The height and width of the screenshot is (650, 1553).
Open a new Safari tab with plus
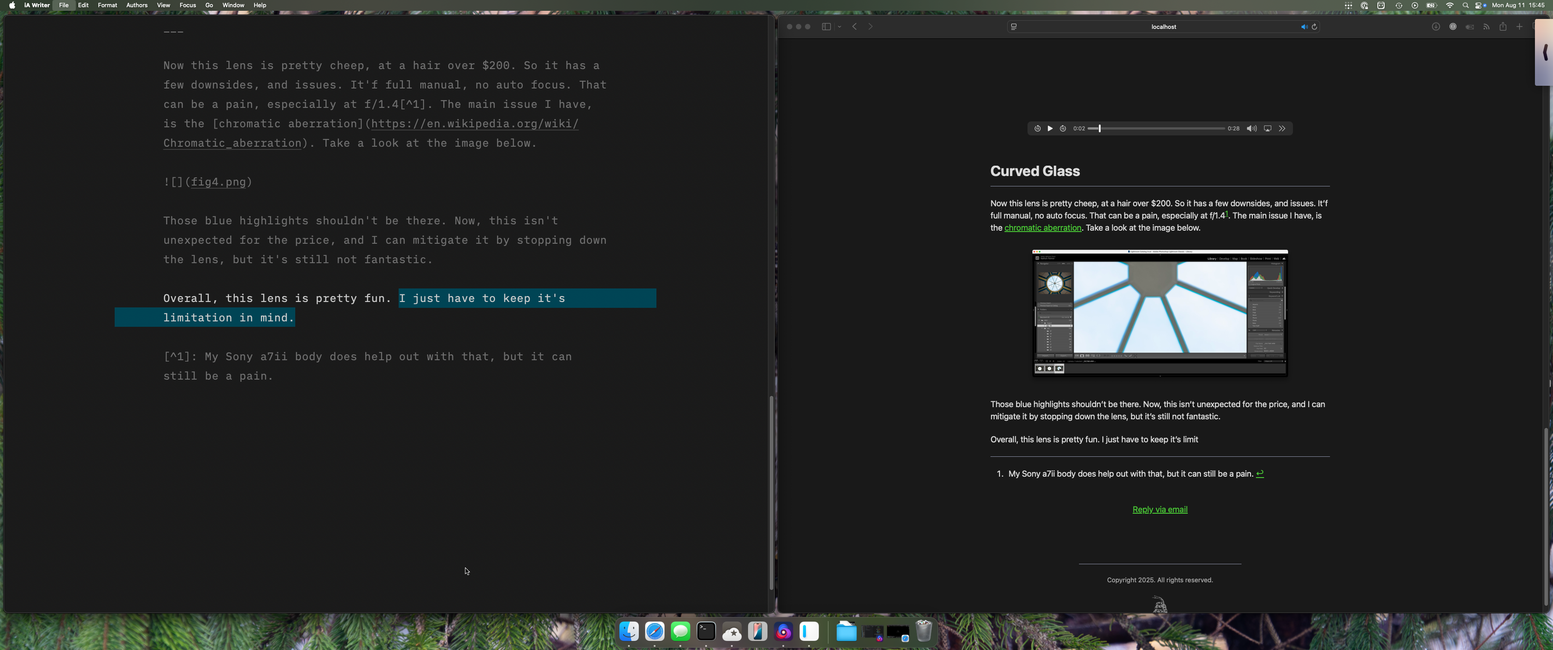1519,27
